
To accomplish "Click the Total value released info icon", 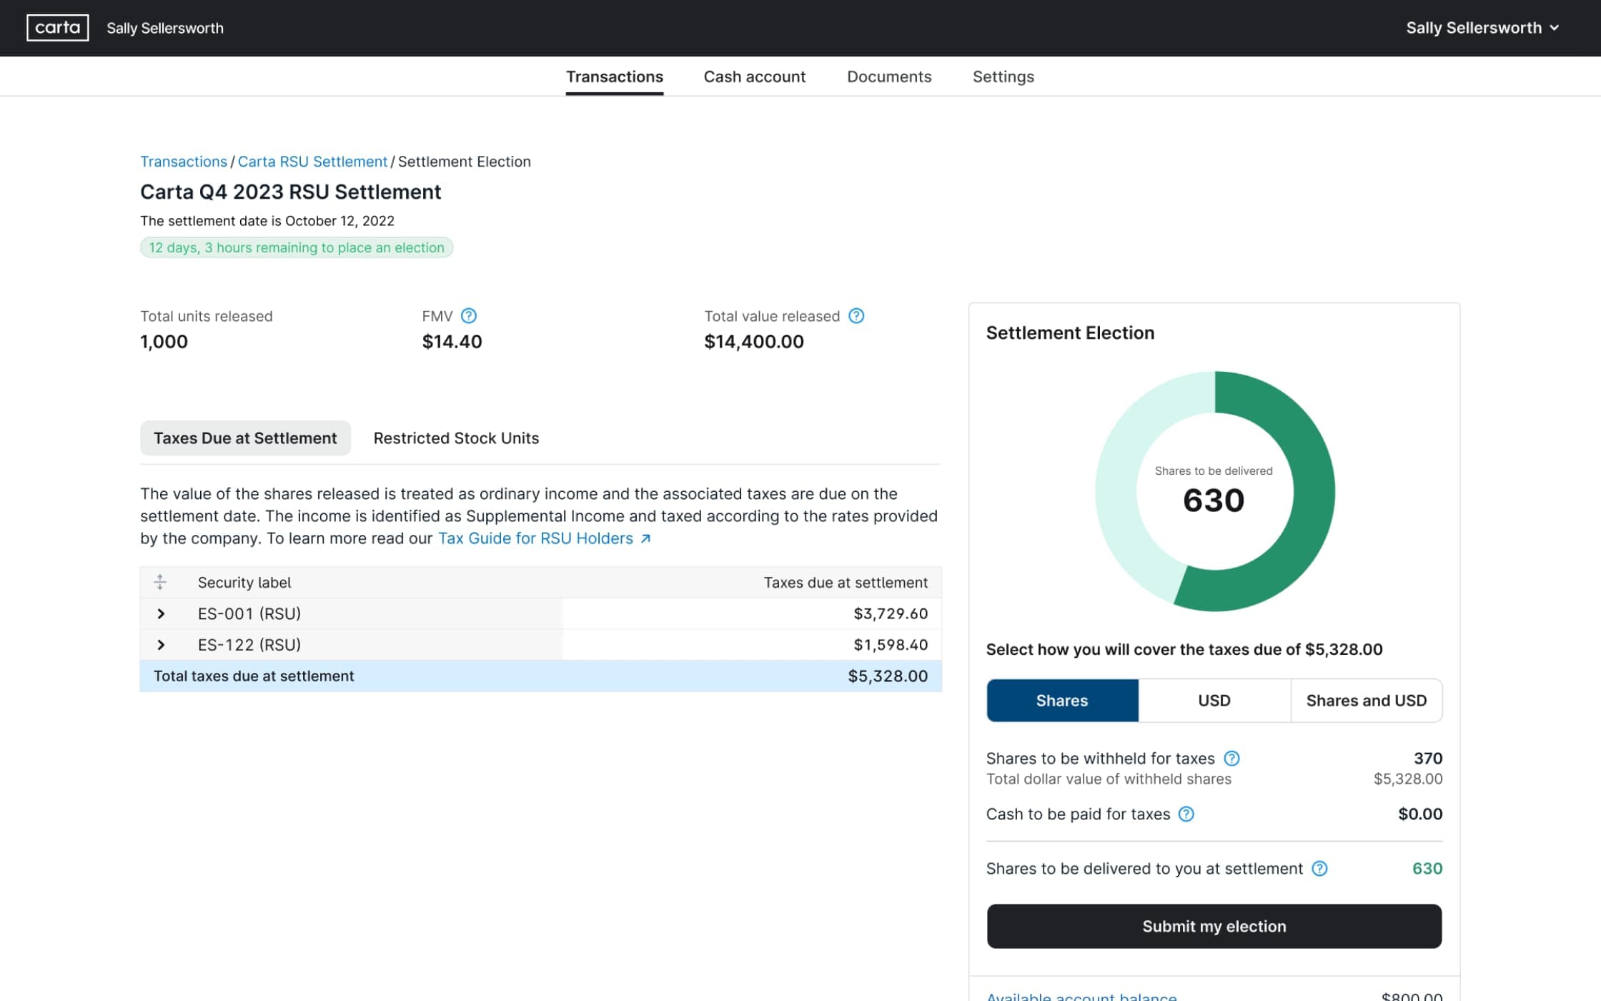I will (856, 315).
